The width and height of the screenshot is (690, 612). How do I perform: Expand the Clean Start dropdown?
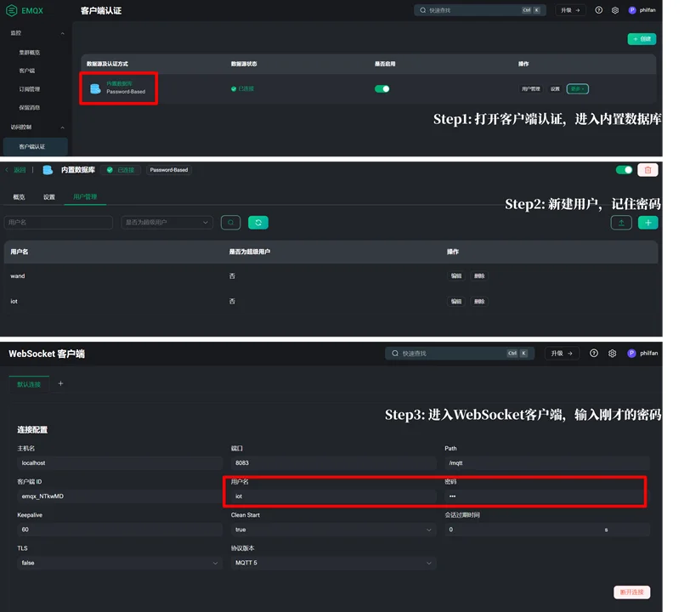point(332,530)
